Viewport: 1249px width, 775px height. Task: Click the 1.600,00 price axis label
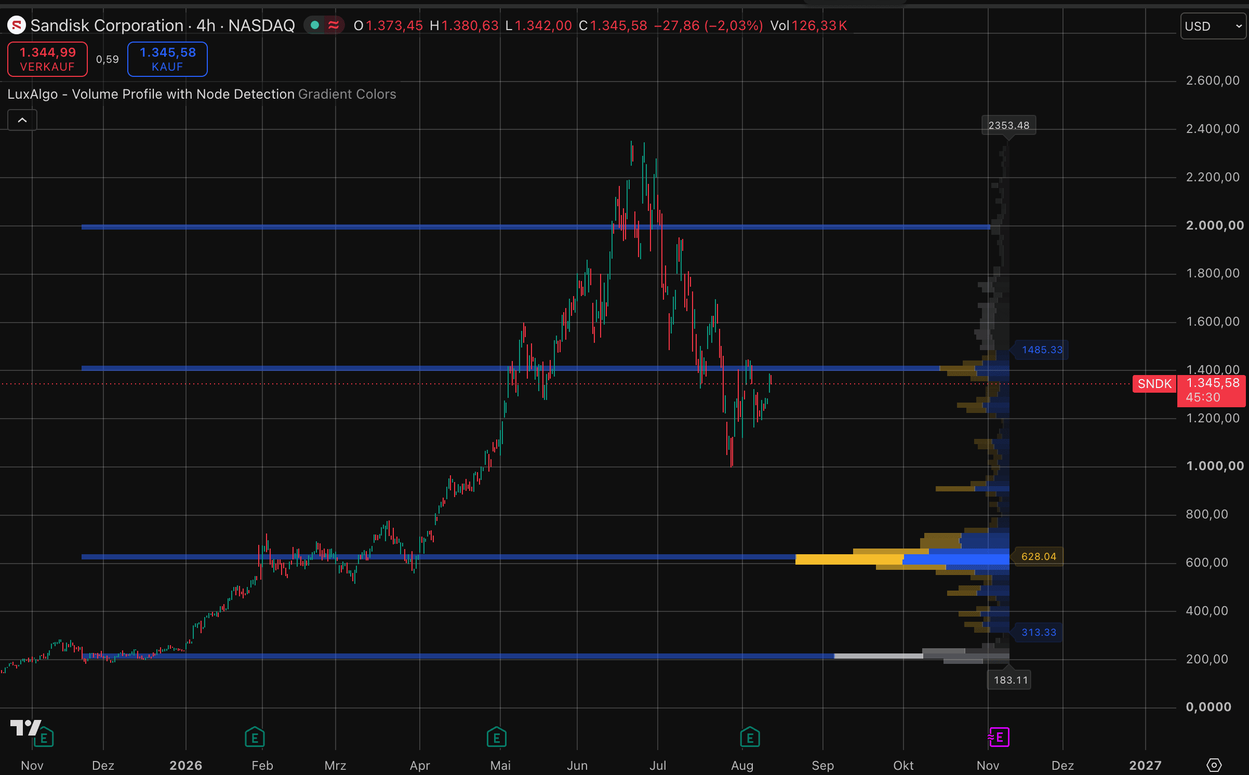pos(1213,322)
